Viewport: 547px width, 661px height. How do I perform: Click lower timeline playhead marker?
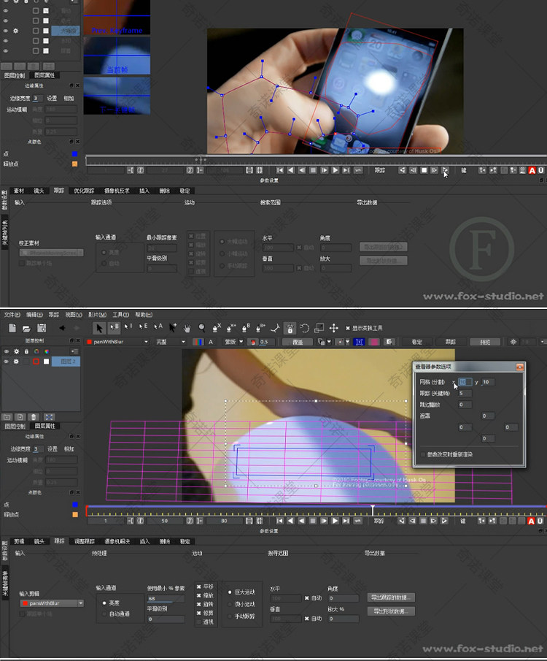372,510
